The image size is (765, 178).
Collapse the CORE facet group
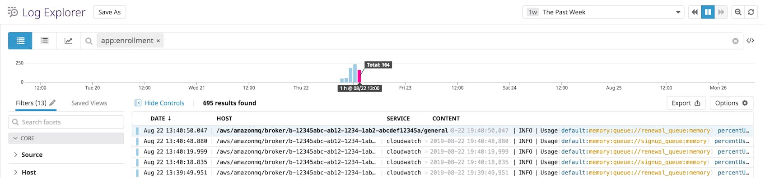pyautogui.click(x=66, y=138)
